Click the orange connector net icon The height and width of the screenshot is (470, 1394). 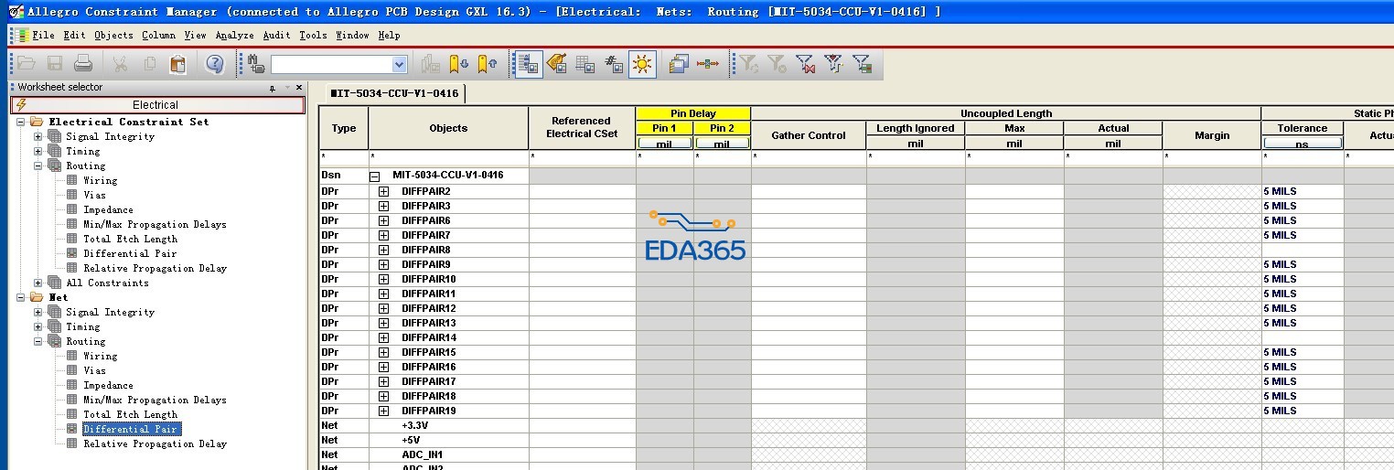point(708,64)
